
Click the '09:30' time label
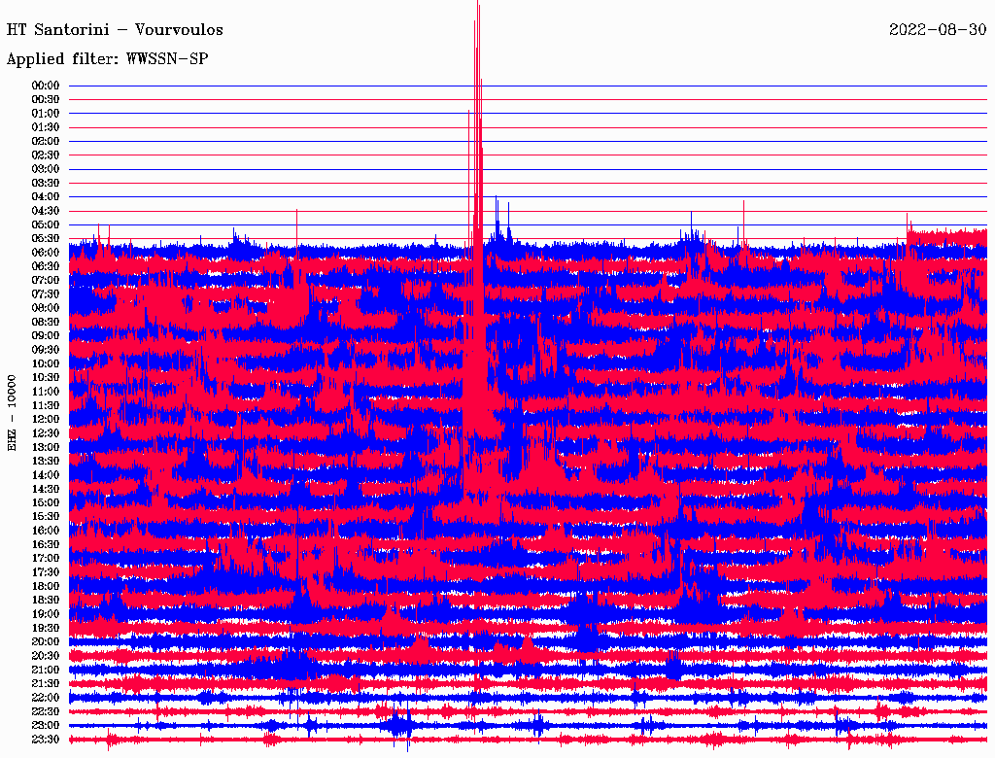coord(45,350)
